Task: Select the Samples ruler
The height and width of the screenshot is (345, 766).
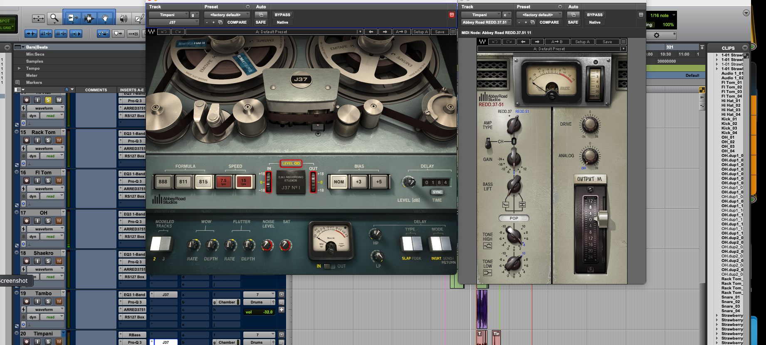Action: click(35, 61)
